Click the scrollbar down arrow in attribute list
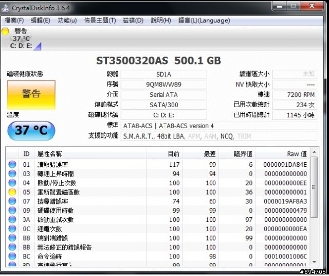This screenshot has width=329, height=276. pos(314,262)
